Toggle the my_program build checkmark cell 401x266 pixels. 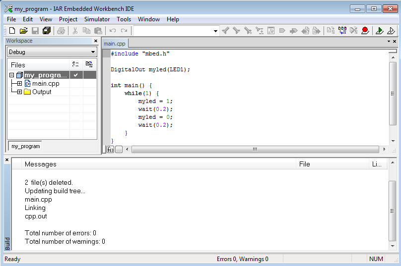75,75
